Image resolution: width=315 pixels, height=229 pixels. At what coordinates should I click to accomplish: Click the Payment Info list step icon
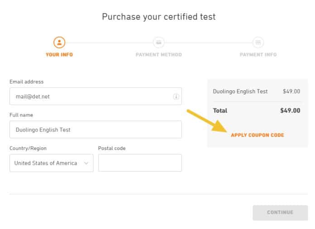pos(258,43)
